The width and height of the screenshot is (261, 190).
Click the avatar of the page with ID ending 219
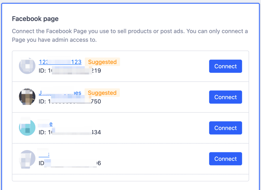[x=27, y=66]
